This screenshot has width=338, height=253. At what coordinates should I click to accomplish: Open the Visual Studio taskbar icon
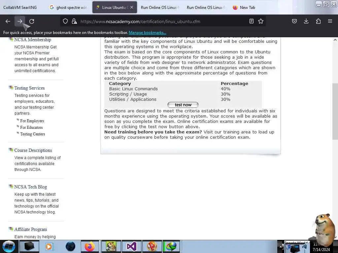tap(131, 246)
